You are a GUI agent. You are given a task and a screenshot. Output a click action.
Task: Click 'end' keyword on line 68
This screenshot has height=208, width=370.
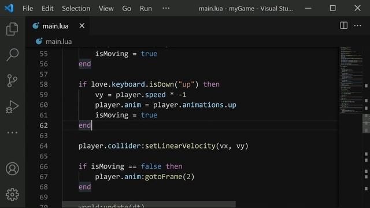tap(85, 187)
